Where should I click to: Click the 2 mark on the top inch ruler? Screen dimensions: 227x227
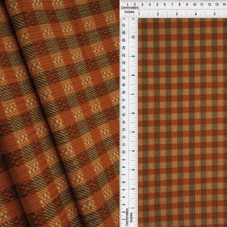[158, 14]
